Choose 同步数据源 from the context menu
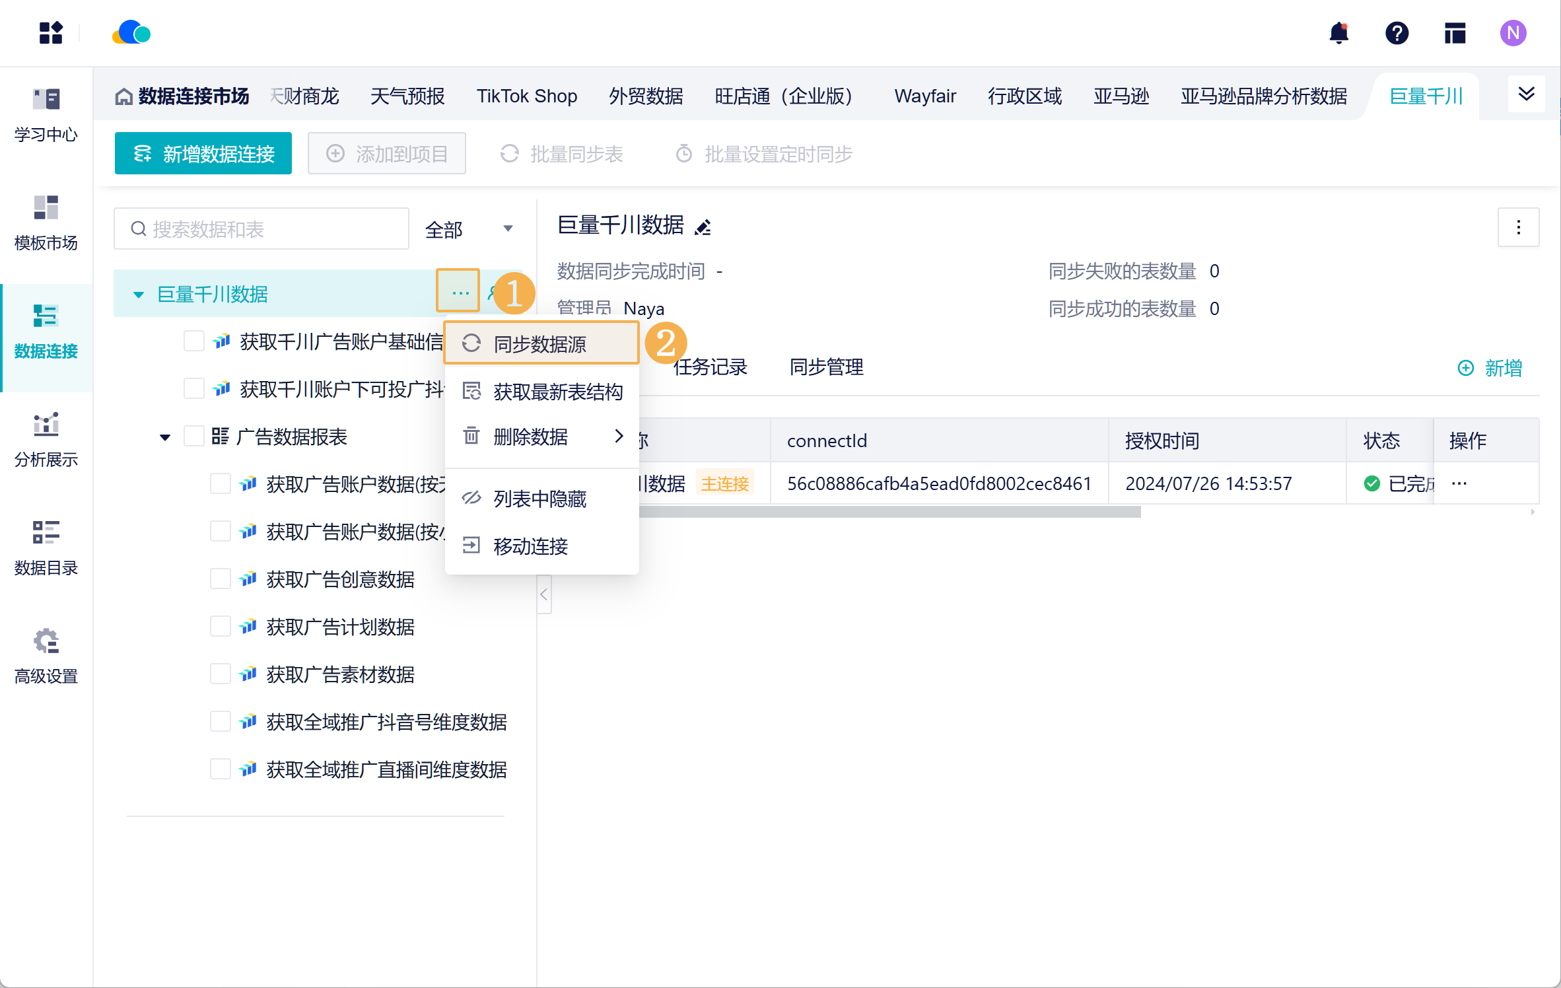 [540, 344]
